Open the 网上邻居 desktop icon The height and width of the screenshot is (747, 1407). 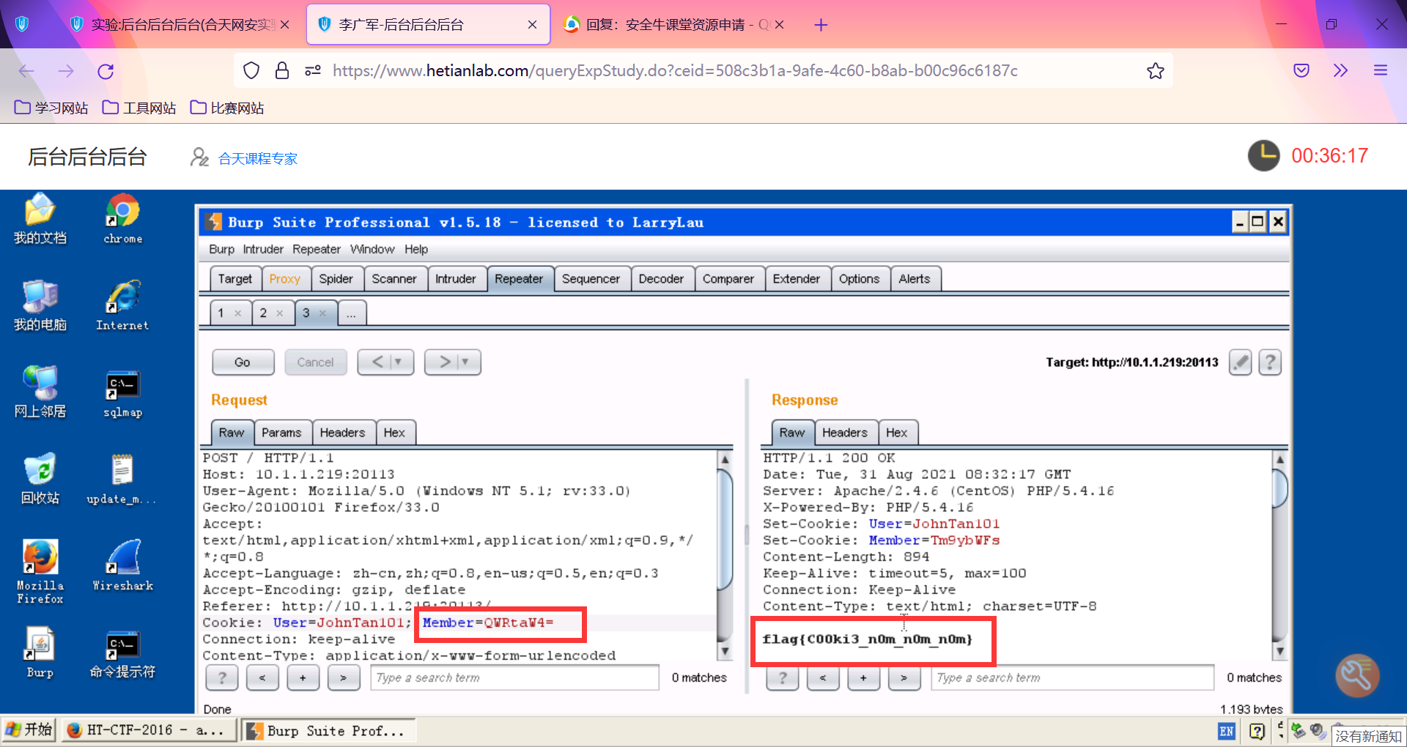coord(40,392)
